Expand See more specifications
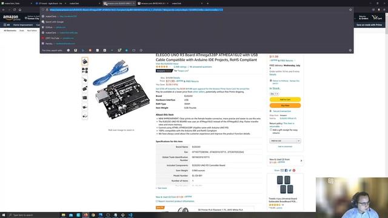 click(x=162, y=188)
